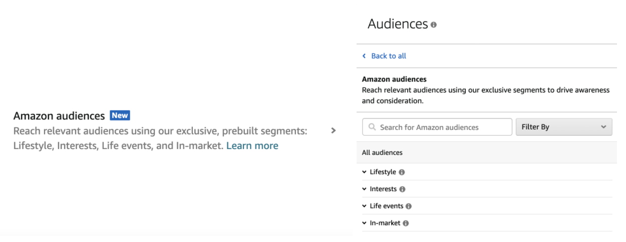This screenshot has width=626, height=242.
Task: Expand the Interests category chevron
Action: point(364,189)
